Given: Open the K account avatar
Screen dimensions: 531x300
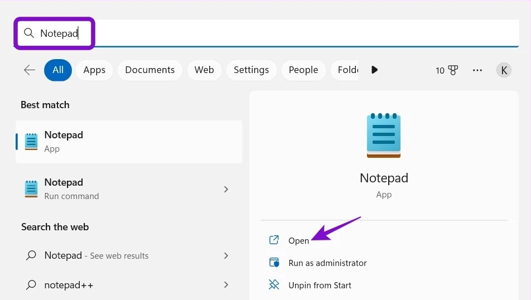Looking at the screenshot, I should [504, 70].
